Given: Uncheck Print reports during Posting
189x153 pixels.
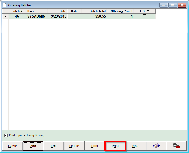Looking at the screenshot, I should [6, 135].
